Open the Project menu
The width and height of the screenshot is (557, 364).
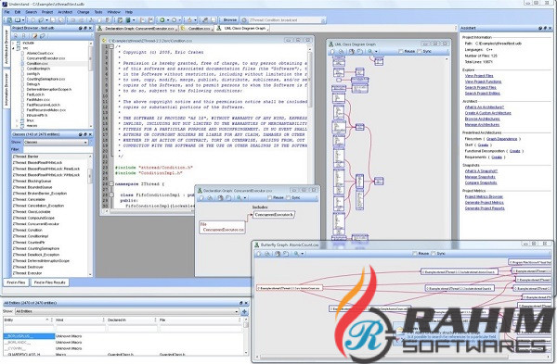tap(47, 12)
